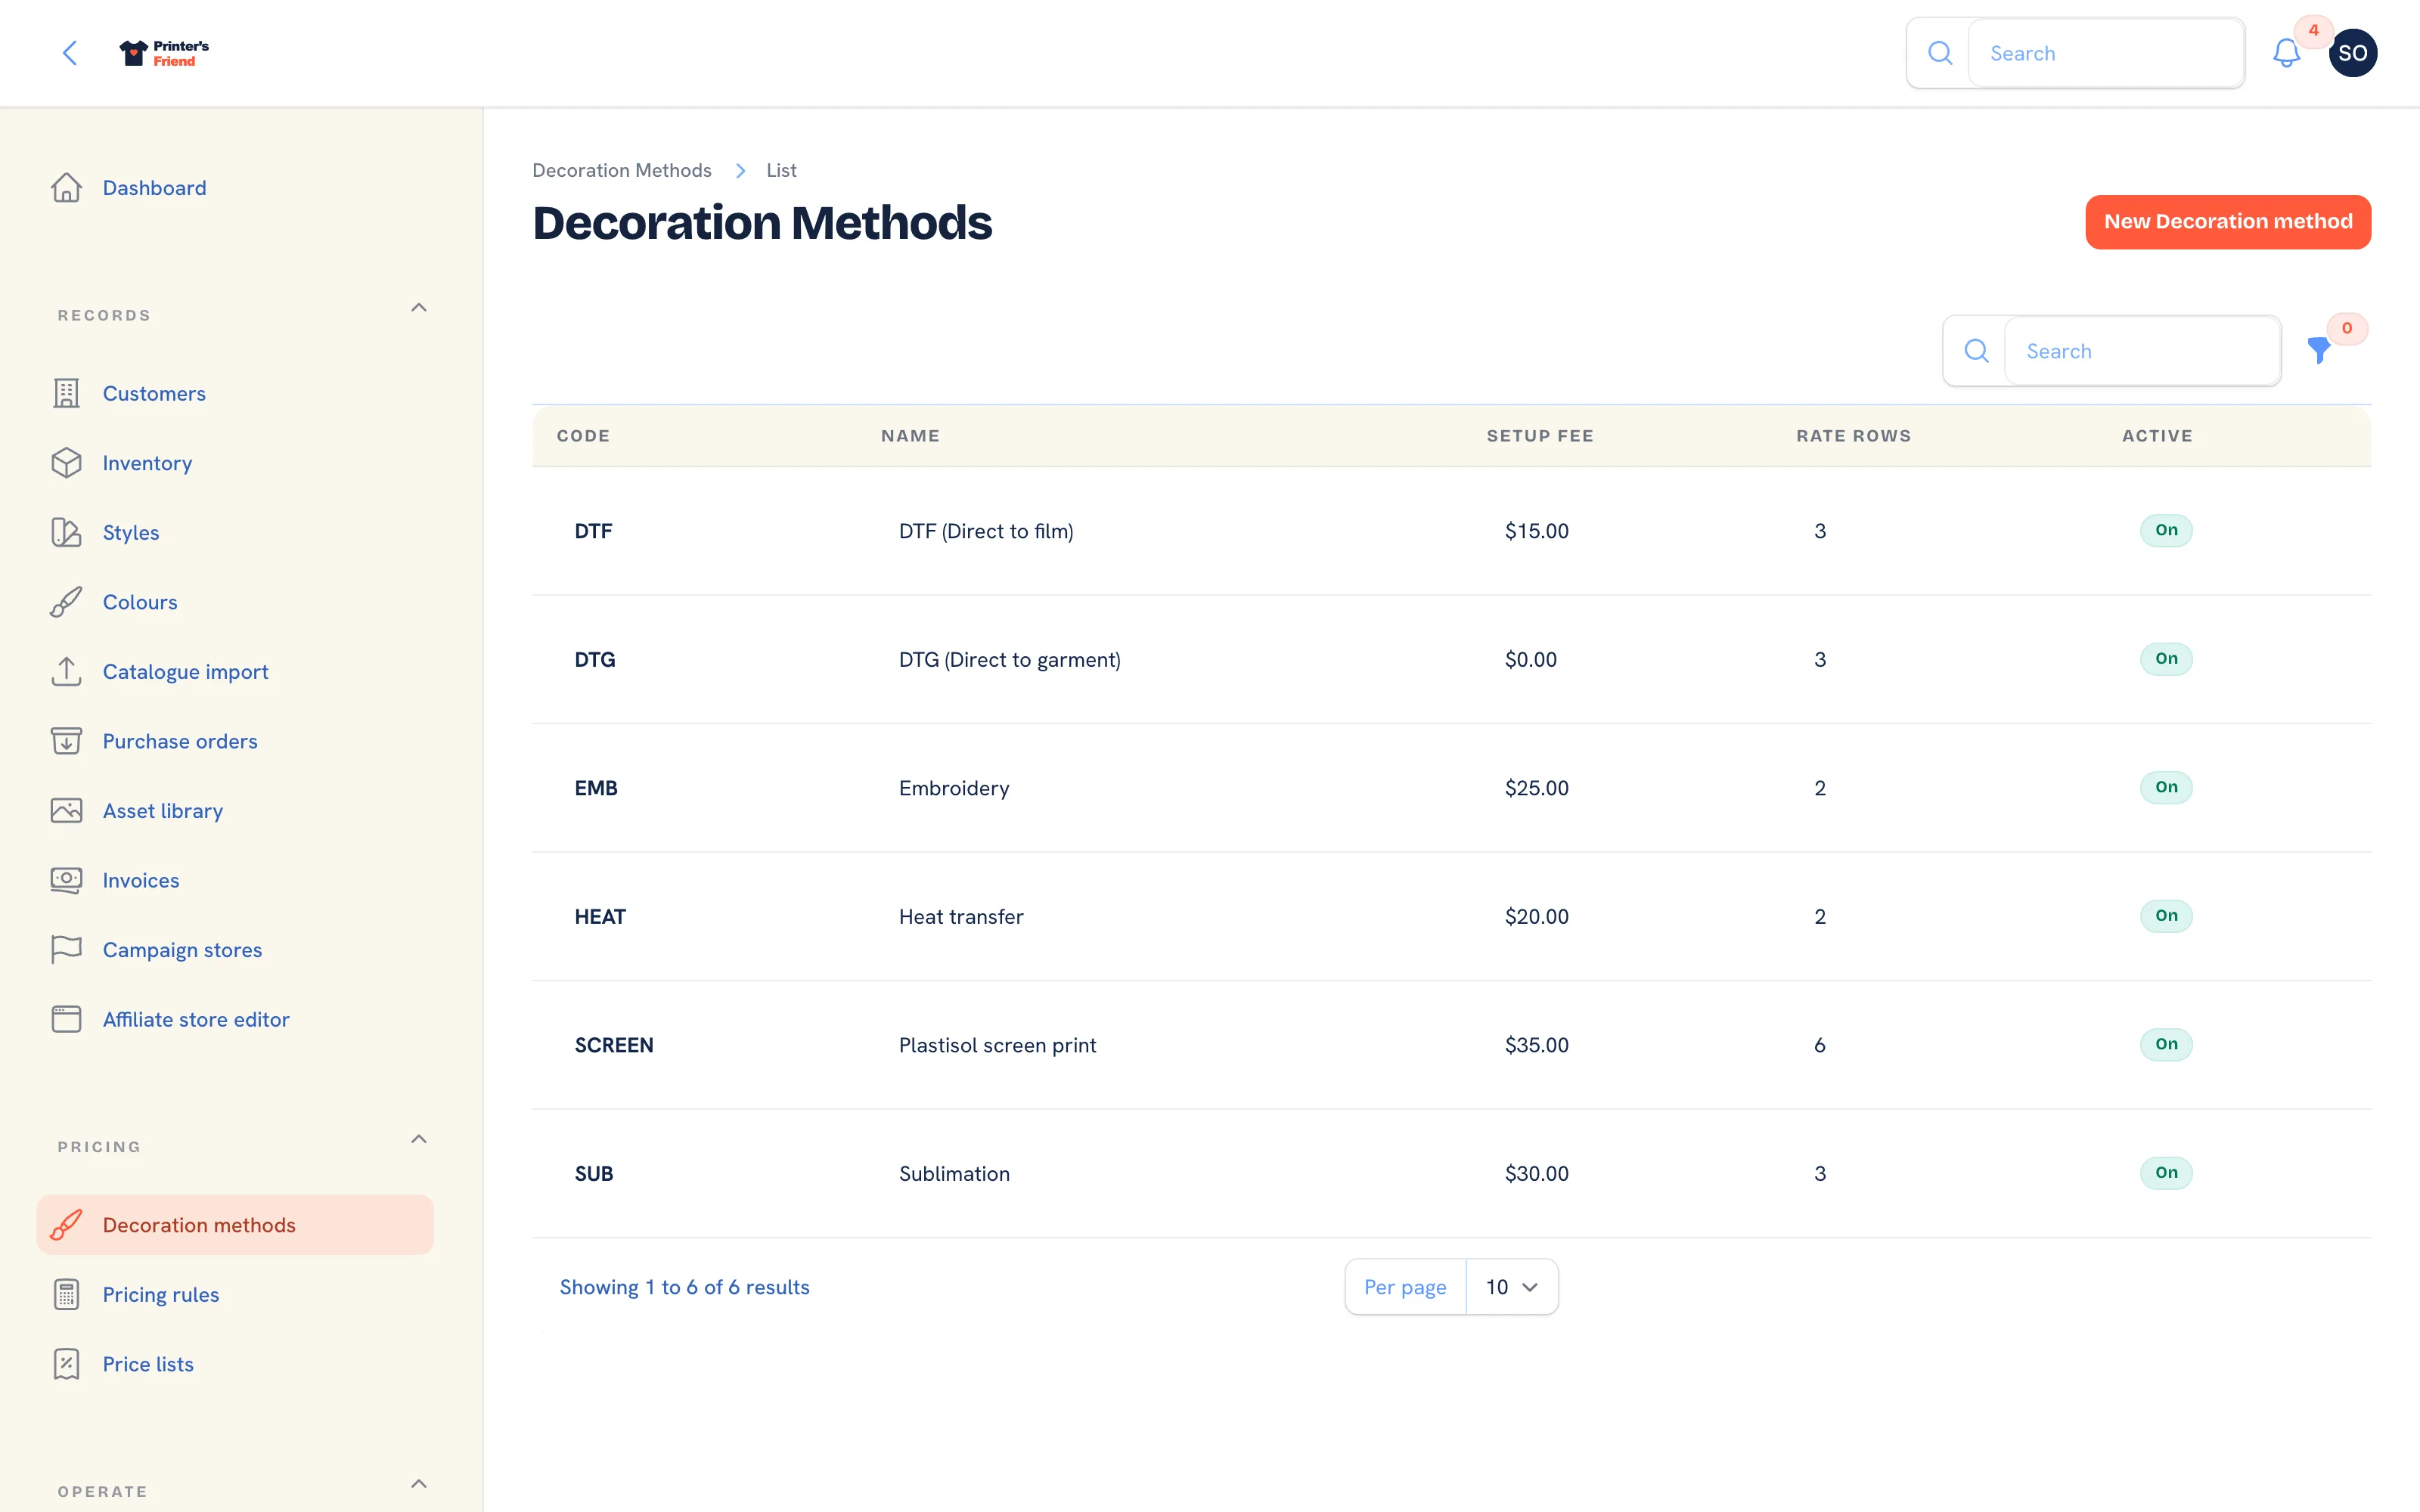Open the SCREEN decoration method row

point(1451,1045)
